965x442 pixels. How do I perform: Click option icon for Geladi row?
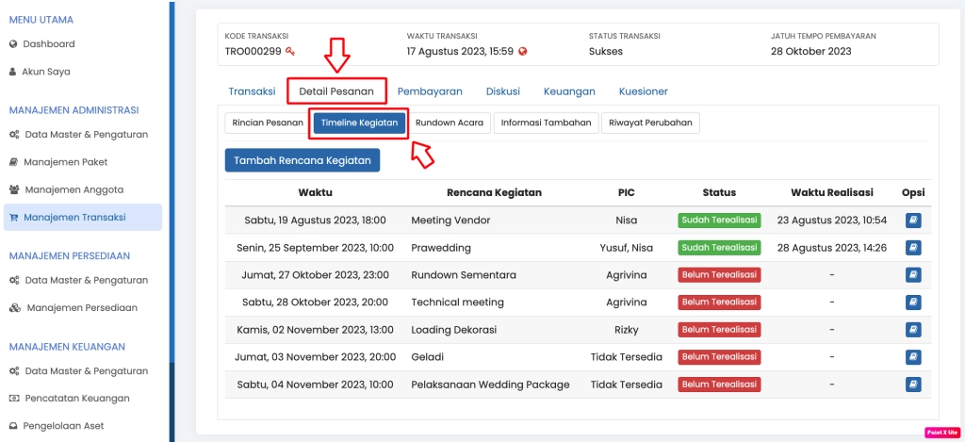tap(912, 357)
